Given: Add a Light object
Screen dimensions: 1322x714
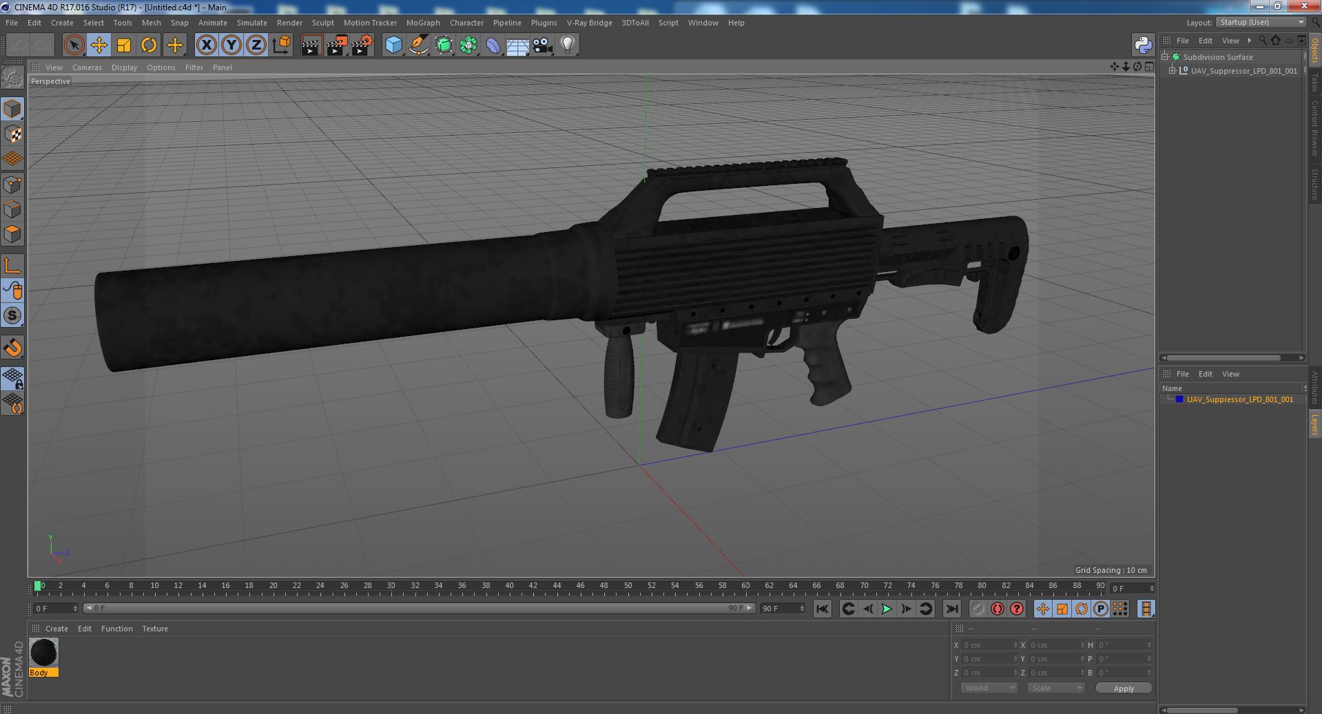Looking at the screenshot, I should [568, 45].
